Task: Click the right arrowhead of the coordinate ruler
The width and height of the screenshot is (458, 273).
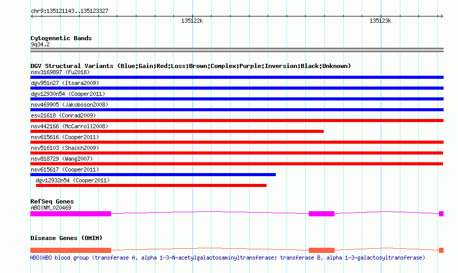Action: click(x=442, y=16)
